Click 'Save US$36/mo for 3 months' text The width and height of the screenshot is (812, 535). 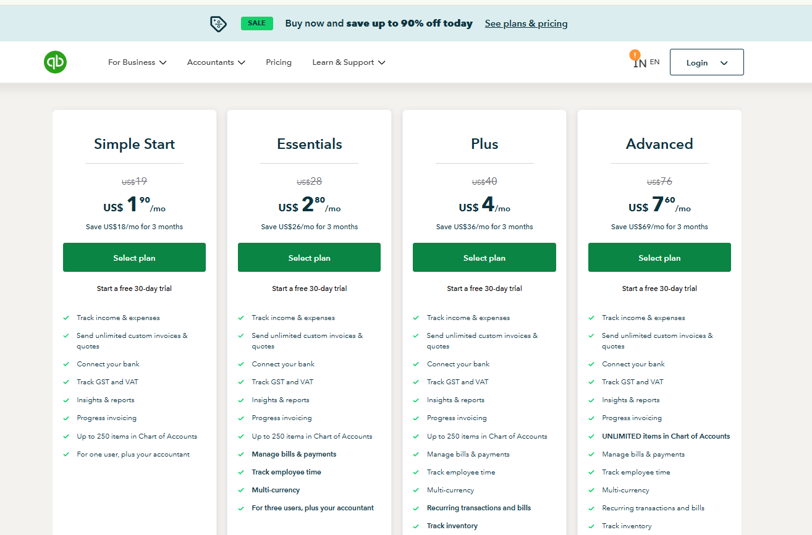[484, 227]
